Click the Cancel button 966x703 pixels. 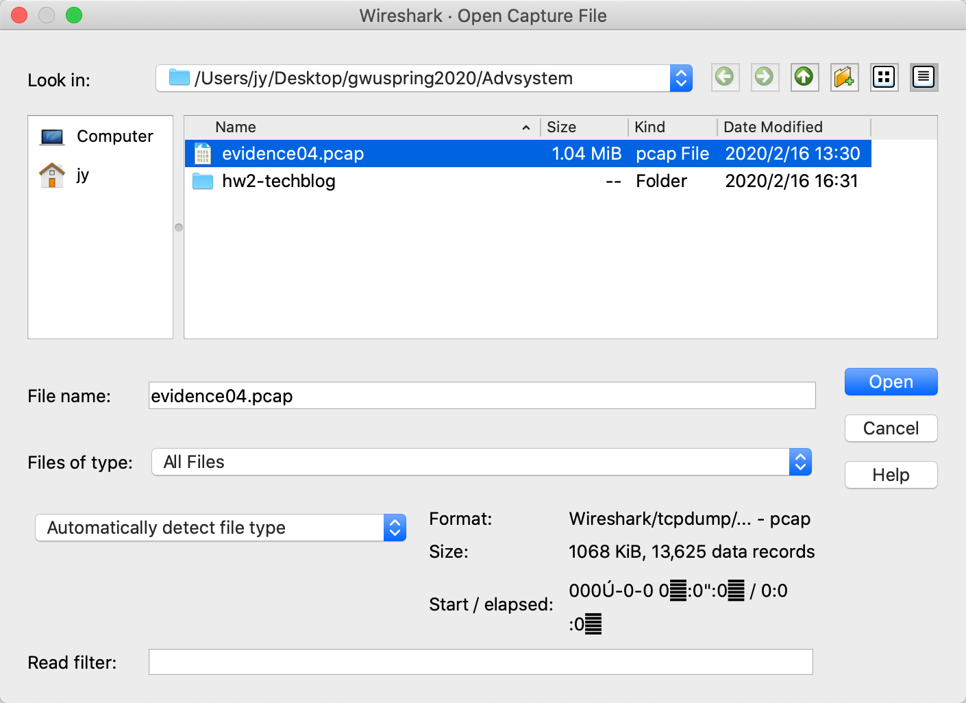(x=891, y=428)
